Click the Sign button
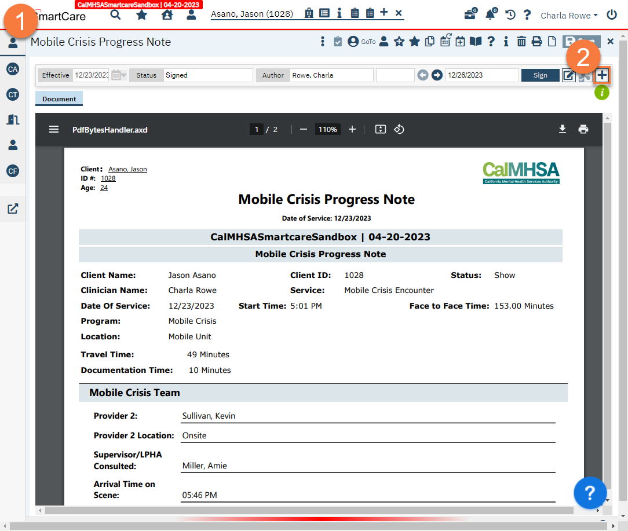Viewport: 628px width, 531px height. click(x=540, y=75)
